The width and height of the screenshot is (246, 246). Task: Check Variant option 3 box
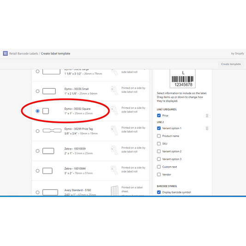tap(159, 159)
